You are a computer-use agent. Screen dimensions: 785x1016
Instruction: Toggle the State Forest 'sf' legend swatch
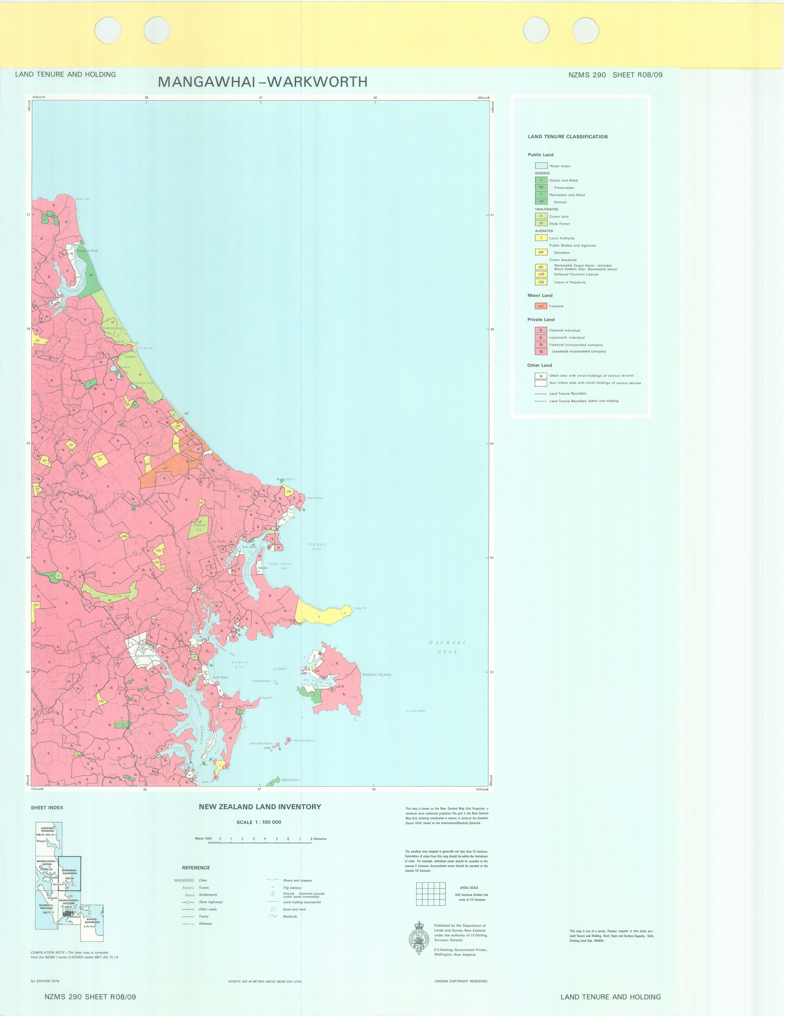click(541, 224)
